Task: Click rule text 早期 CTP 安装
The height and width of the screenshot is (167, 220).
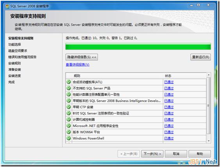Action: coord(83,107)
